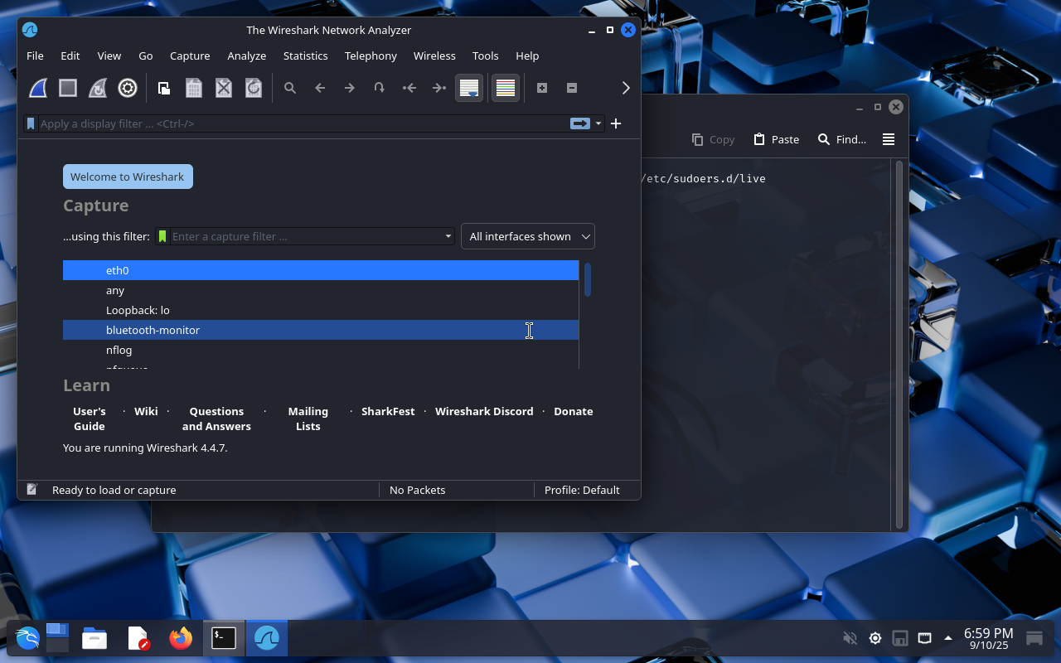Image resolution: width=1061 pixels, height=663 pixels.
Task: Click the stop capture square icon
Action: pyautogui.click(x=68, y=88)
